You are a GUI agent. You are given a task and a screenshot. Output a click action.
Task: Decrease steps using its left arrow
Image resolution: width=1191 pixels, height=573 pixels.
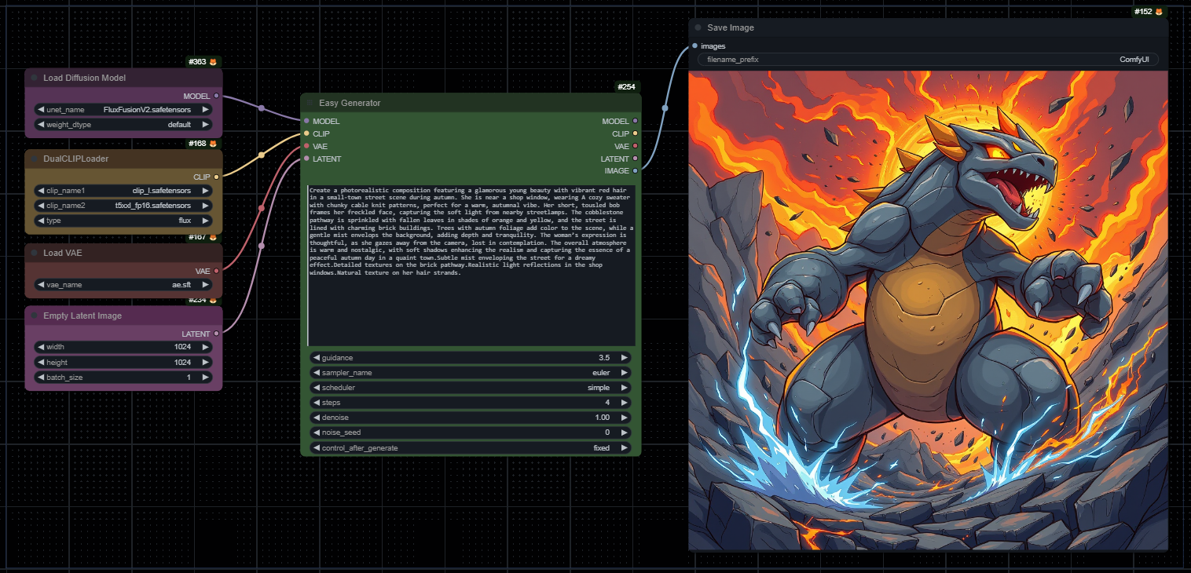(316, 403)
